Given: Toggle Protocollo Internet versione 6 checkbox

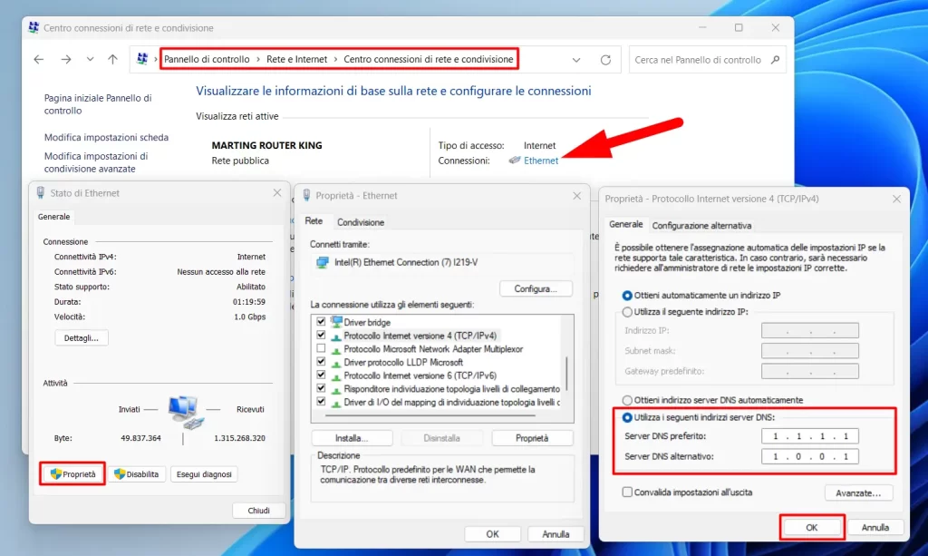Looking at the screenshot, I should (x=321, y=375).
